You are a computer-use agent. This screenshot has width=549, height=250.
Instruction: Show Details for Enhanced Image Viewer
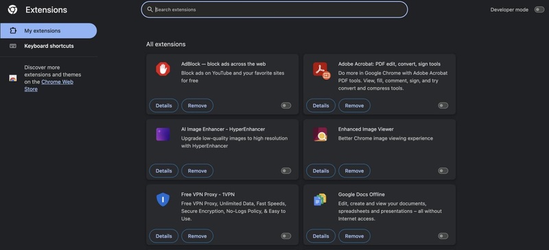(320, 171)
